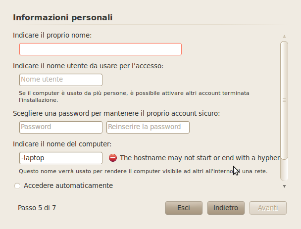Click into the Password field

[60, 127]
